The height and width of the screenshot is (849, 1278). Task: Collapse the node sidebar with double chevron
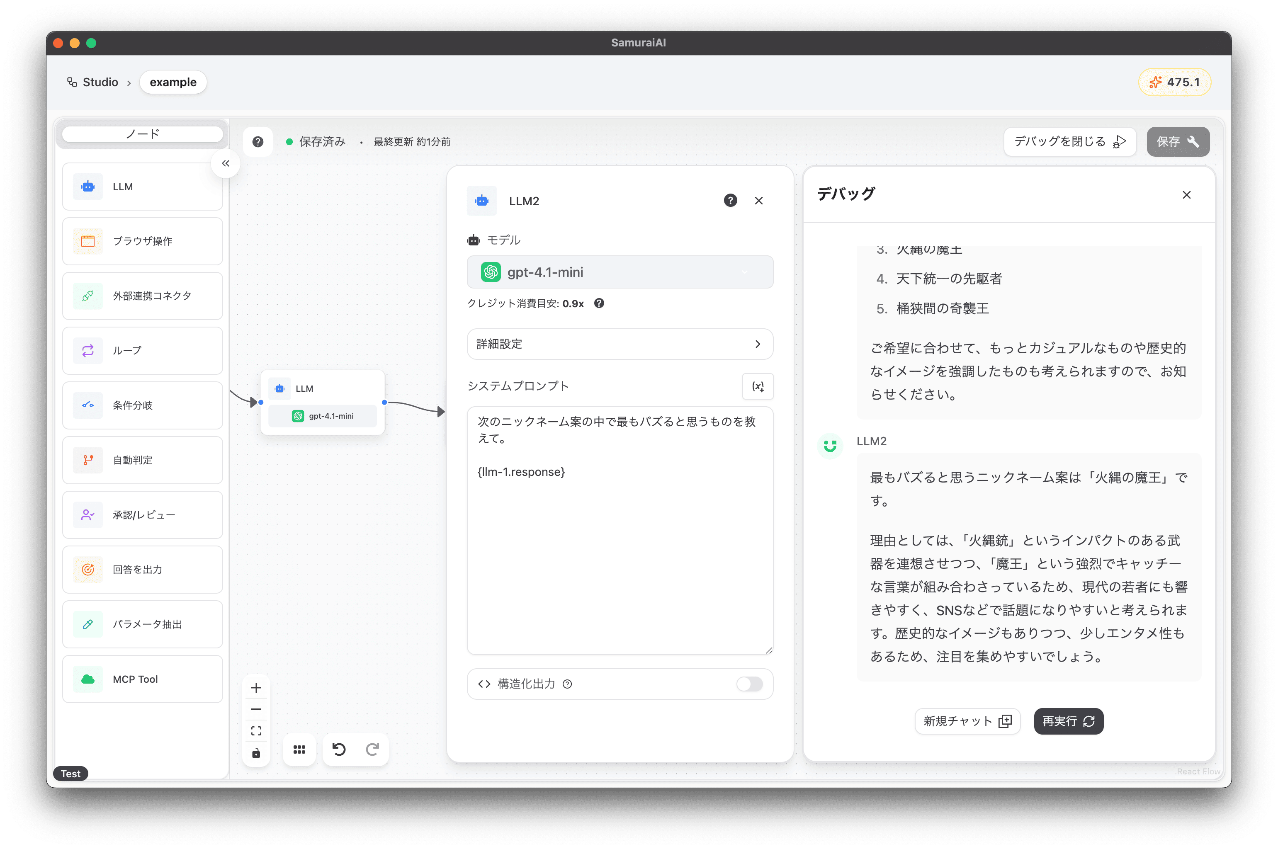[x=226, y=163]
